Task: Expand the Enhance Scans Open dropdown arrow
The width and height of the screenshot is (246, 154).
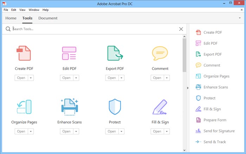Action: (76, 132)
